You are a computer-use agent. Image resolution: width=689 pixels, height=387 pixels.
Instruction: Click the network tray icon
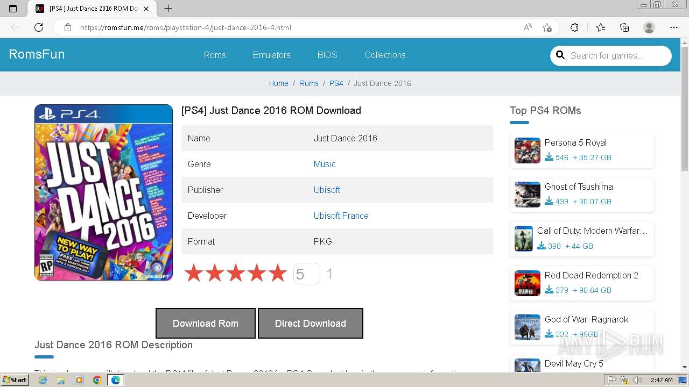point(625,380)
